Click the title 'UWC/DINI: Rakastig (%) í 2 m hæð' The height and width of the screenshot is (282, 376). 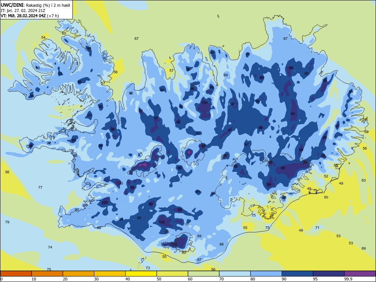pyautogui.click(x=35, y=5)
